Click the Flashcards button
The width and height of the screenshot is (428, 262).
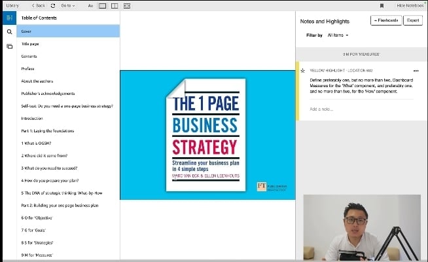tap(386, 20)
